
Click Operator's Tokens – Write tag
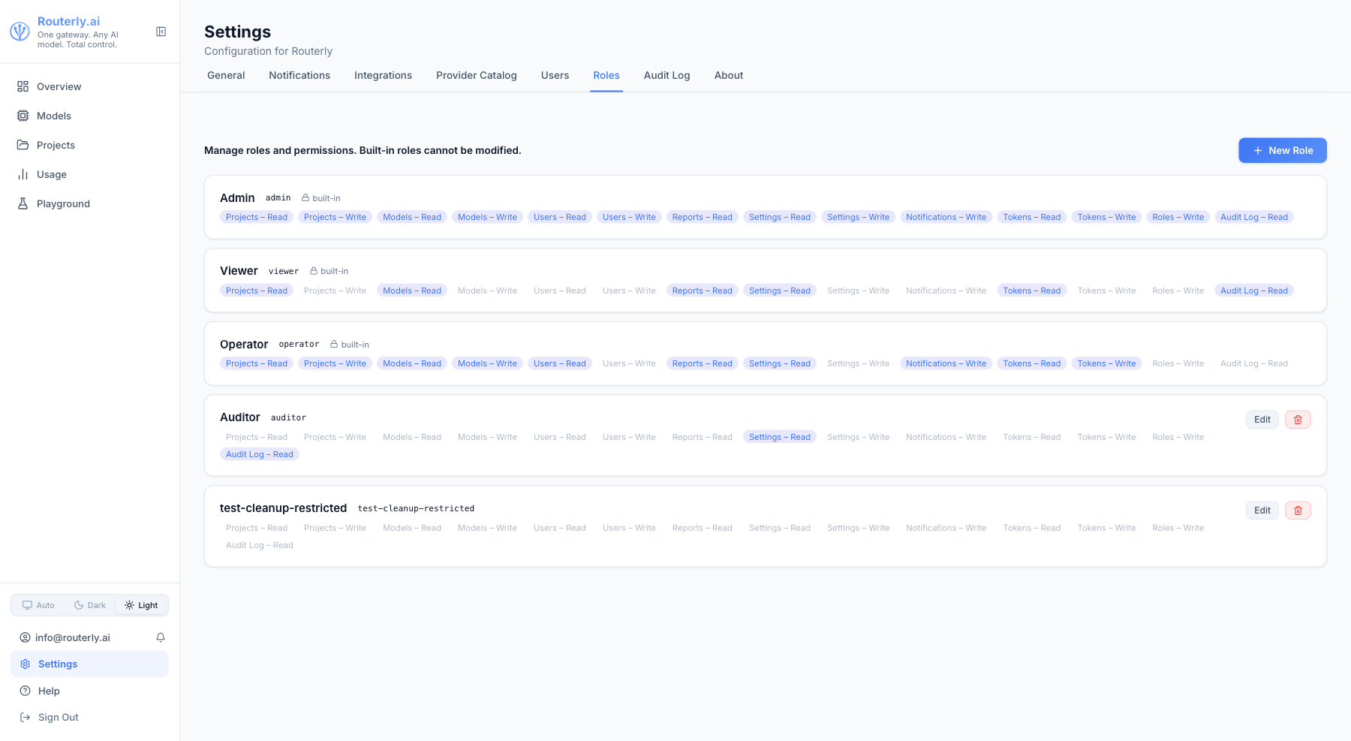pos(1106,363)
